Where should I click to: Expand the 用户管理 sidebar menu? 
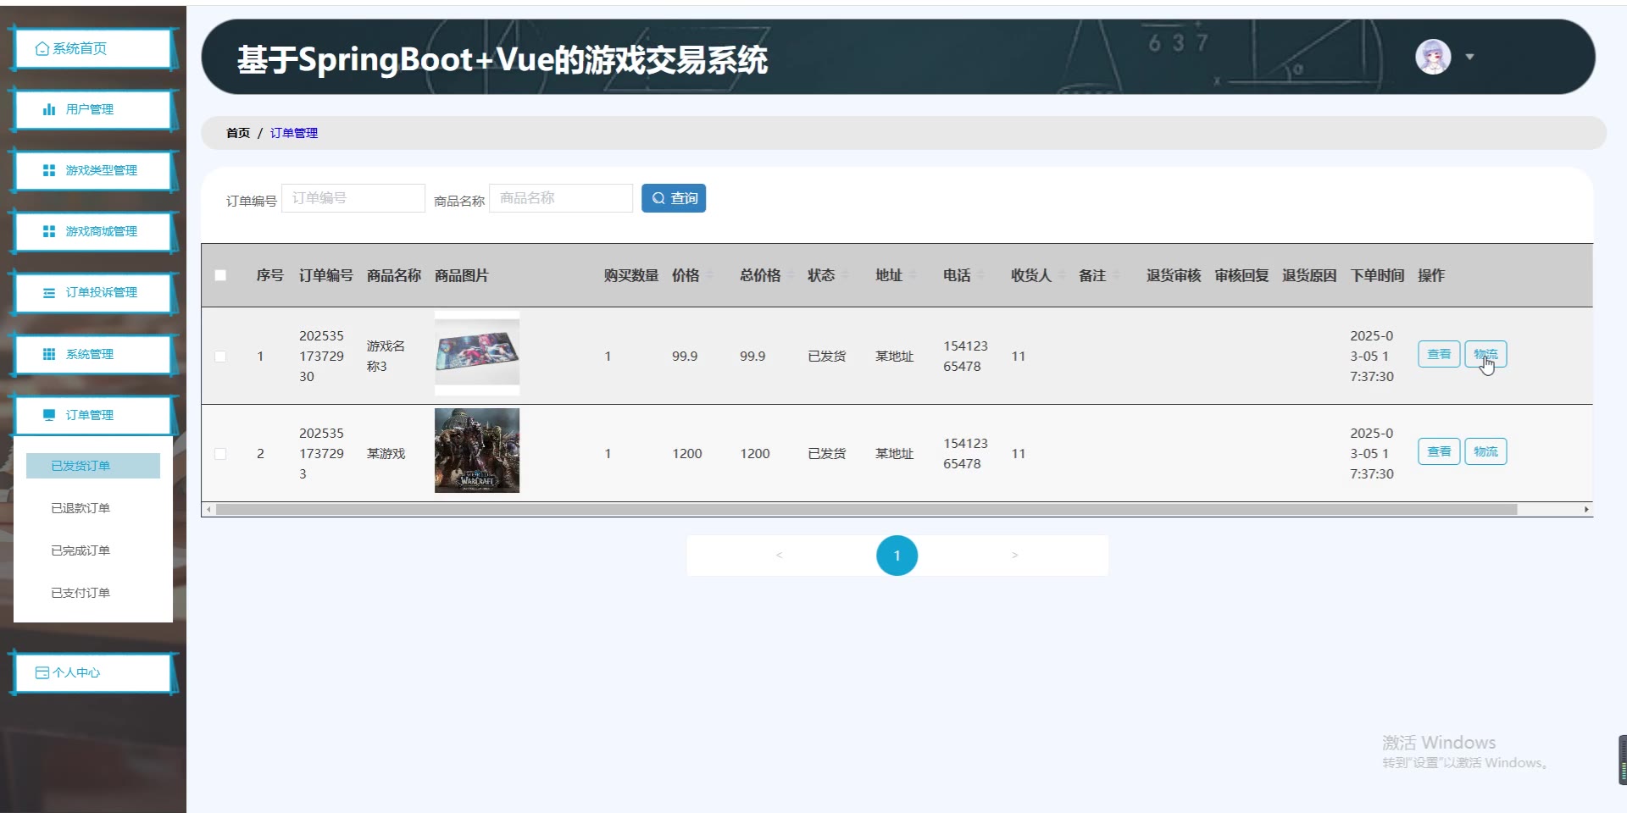93,109
